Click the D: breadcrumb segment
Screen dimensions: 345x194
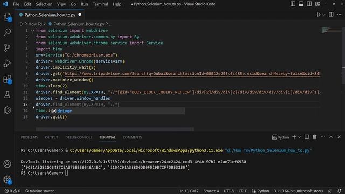tap(22, 24)
